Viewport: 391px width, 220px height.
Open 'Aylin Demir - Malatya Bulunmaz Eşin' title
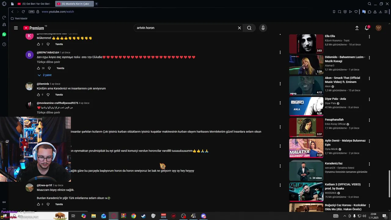click(345, 143)
